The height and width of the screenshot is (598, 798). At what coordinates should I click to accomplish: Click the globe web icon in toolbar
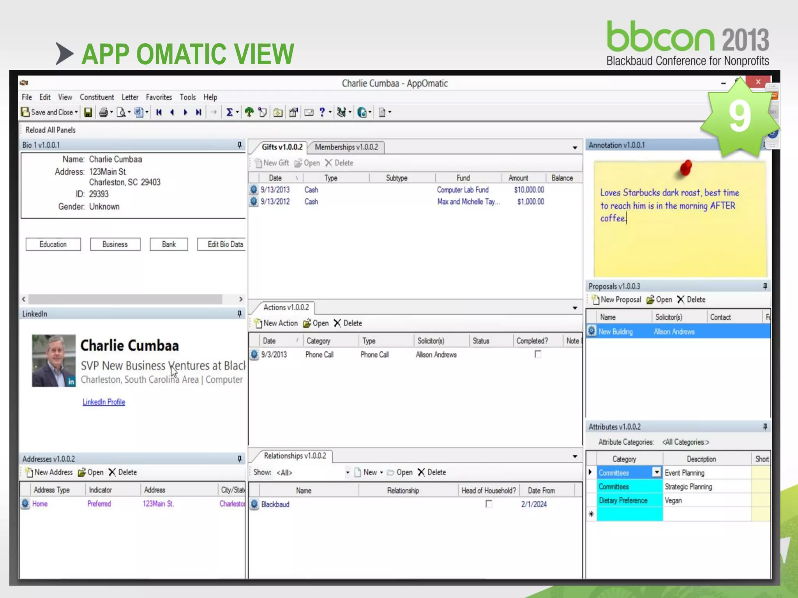coord(362,113)
